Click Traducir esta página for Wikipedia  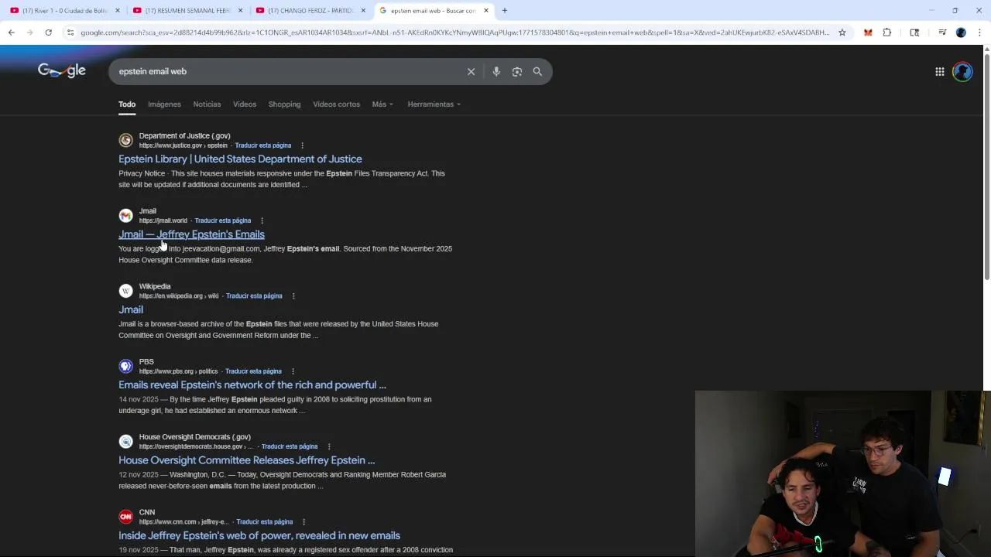(254, 296)
